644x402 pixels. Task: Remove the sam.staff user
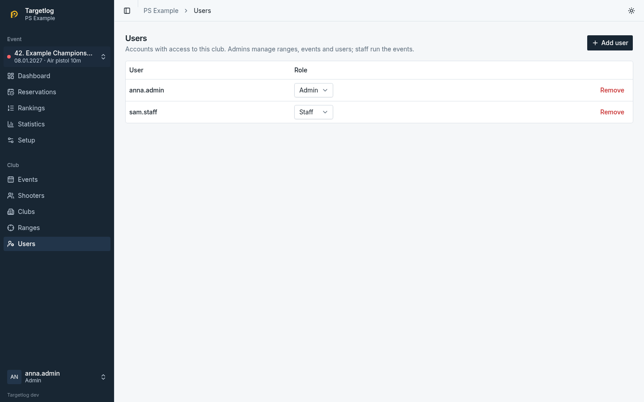point(612,112)
